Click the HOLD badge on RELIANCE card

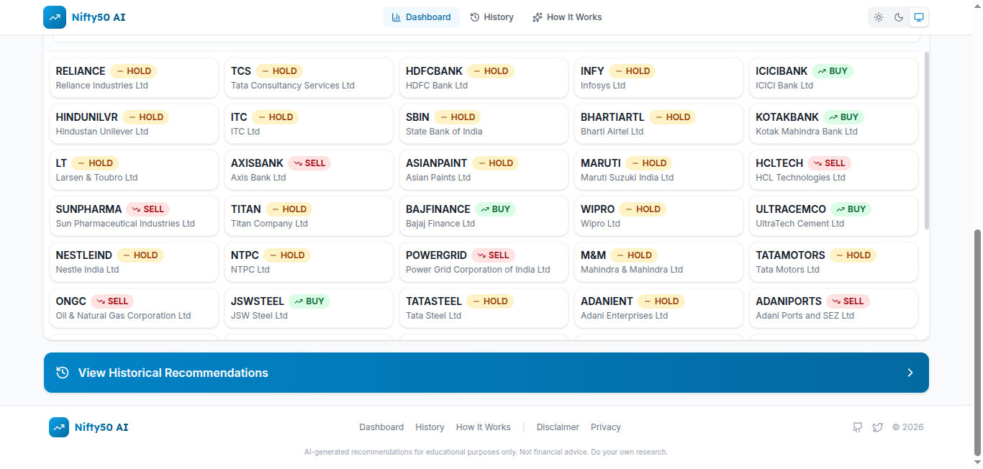pyautogui.click(x=133, y=71)
